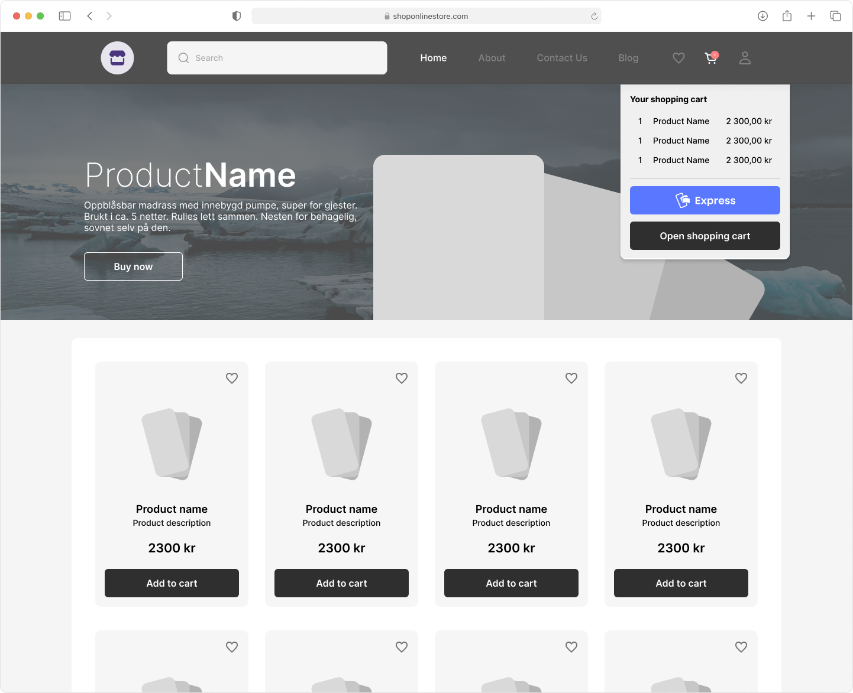
Task: Toggle Safari sidebar panel
Action: [65, 16]
